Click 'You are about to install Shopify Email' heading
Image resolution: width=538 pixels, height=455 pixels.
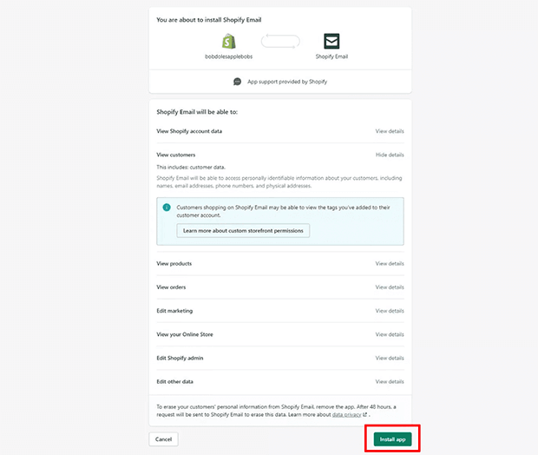tap(208, 20)
